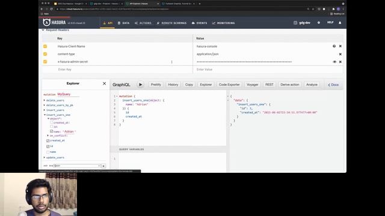Open the HELP menu
Screen dimensions: 385x216
click(x=330, y=23)
